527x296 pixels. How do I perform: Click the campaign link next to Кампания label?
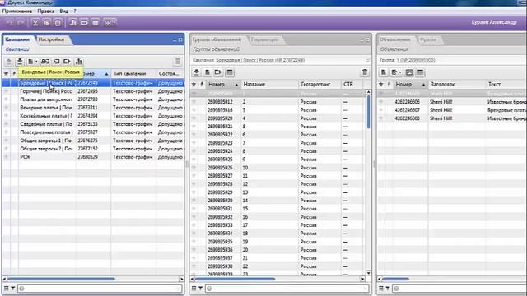pyautogui.click(x=260, y=60)
